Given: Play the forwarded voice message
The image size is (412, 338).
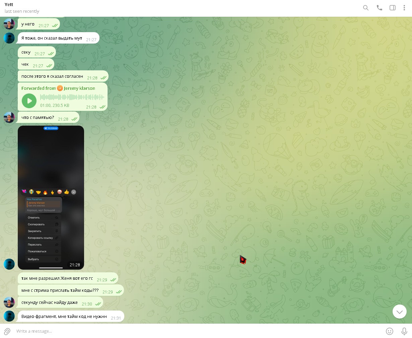Looking at the screenshot, I should [29, 101].
